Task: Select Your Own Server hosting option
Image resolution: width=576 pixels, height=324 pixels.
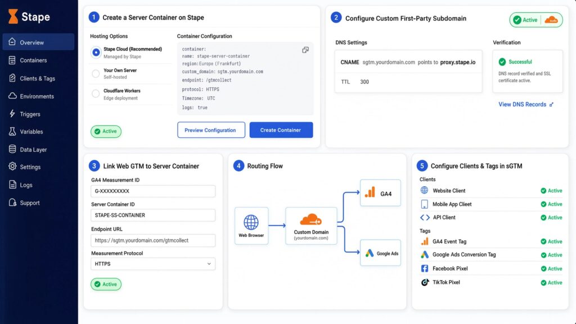Action: tap(96, 74)
